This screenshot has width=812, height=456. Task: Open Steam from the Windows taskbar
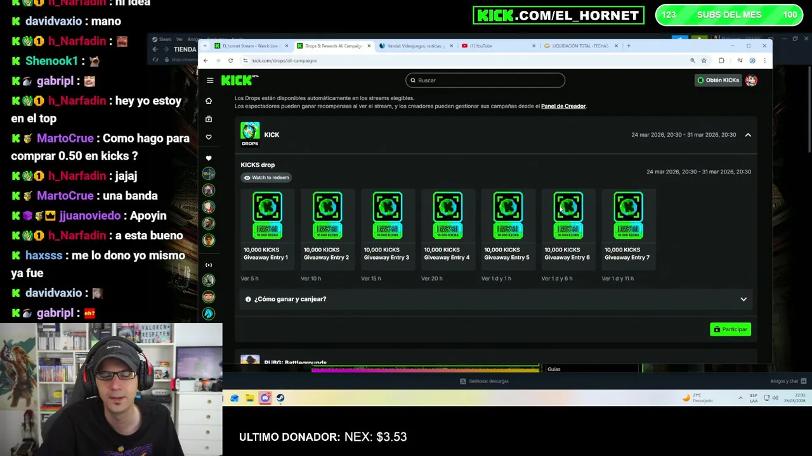click(280, 398)
